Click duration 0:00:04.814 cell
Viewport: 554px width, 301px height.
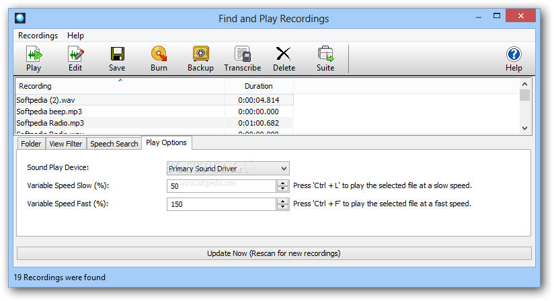(259, 100)
